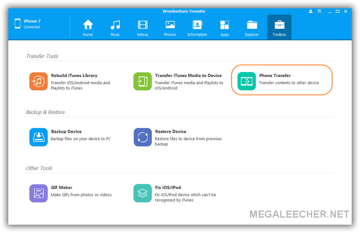
Task: Switch to the Videos tab label
Action: (x=143, y=35)
